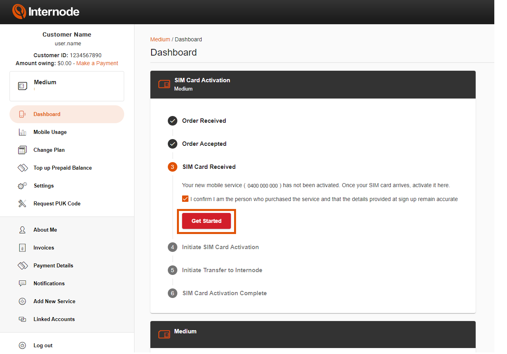Click the SIM Card Activation header icon

[x=164, y=84]
